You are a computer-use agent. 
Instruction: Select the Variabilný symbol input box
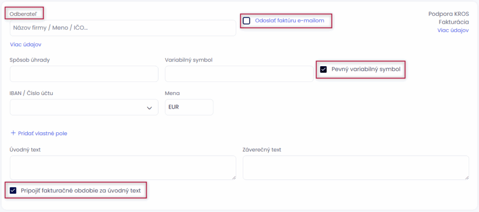[239, 74]
